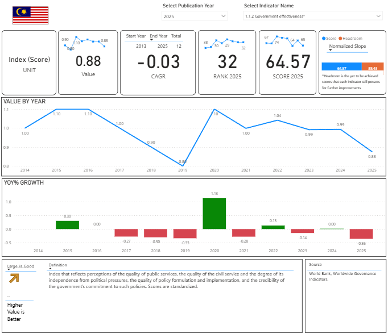
Task: Open the Select Publication Year dropdown
Action: 195,17
